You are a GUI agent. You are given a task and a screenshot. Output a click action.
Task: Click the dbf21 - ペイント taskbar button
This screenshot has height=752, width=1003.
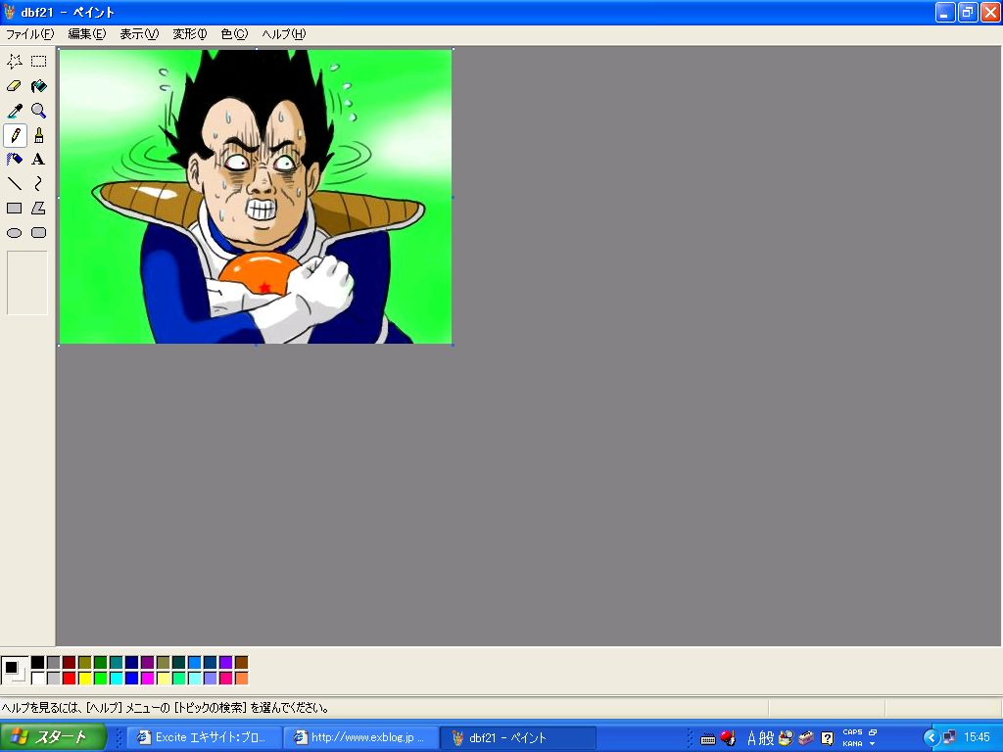pyautogui.click(x=517, y=737)
